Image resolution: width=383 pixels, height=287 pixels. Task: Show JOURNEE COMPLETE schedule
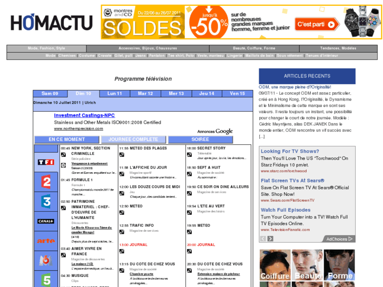point(133,140)
